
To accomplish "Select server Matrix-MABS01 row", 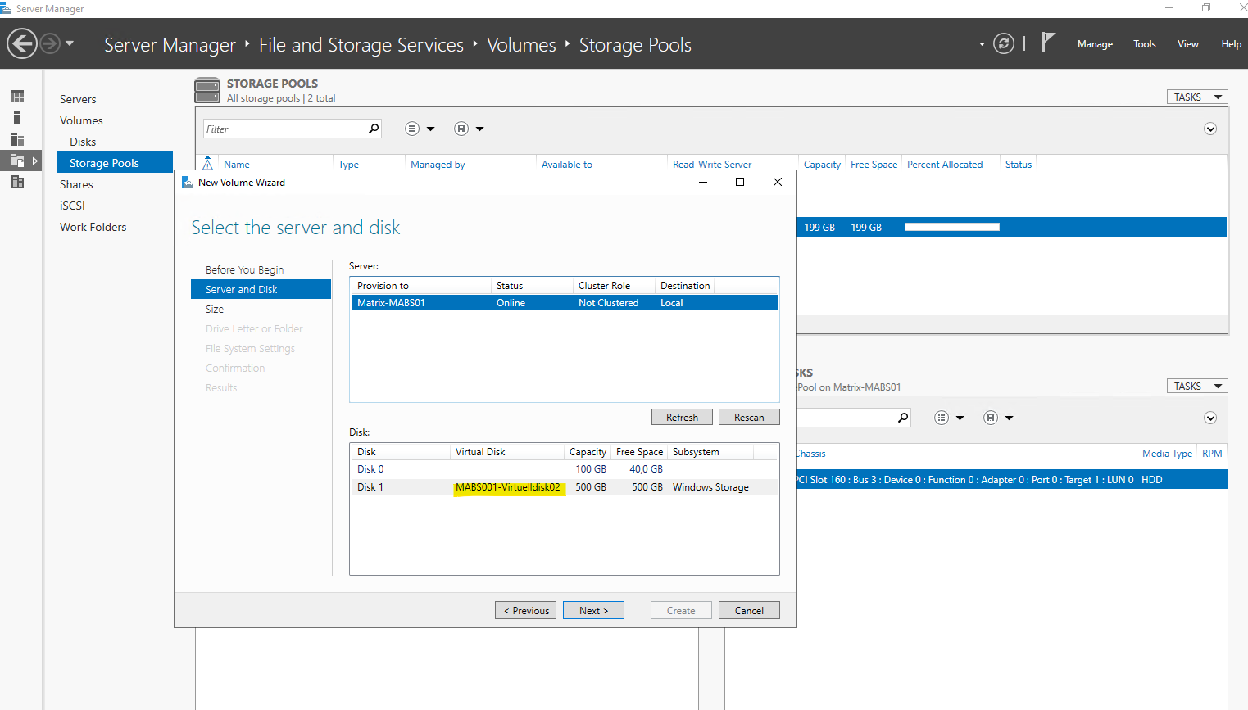I will point(565,303).
